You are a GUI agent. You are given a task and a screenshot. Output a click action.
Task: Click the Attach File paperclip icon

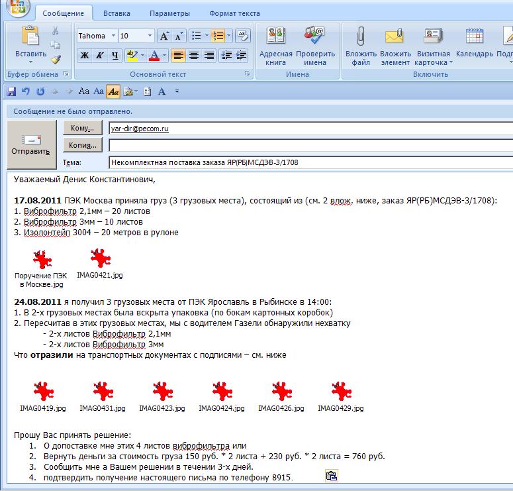[361, 36]
